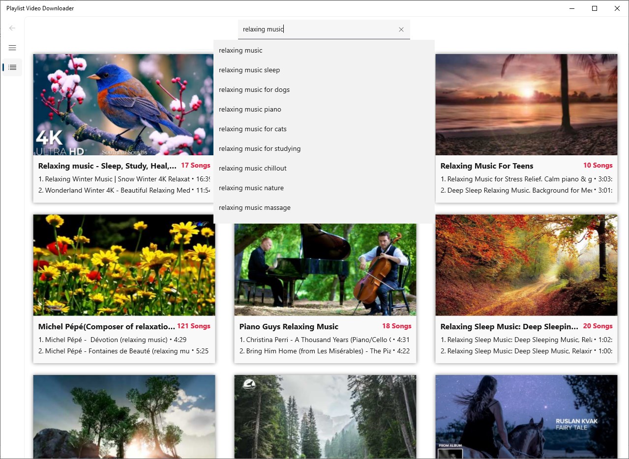Click the '121 Songs' count label
Viewport: 629px width, 459px height.
pyautogui.click(x=194, y=326)
